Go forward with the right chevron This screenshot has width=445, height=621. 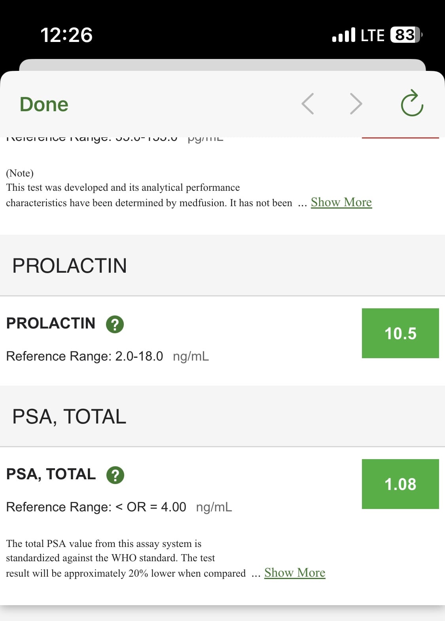coord(356,104)
